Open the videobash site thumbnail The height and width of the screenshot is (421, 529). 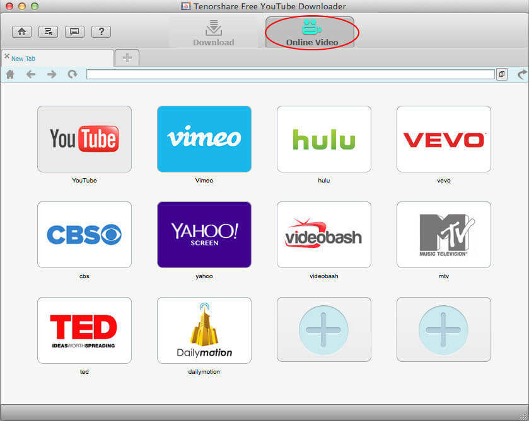click(x=324, y=235)
